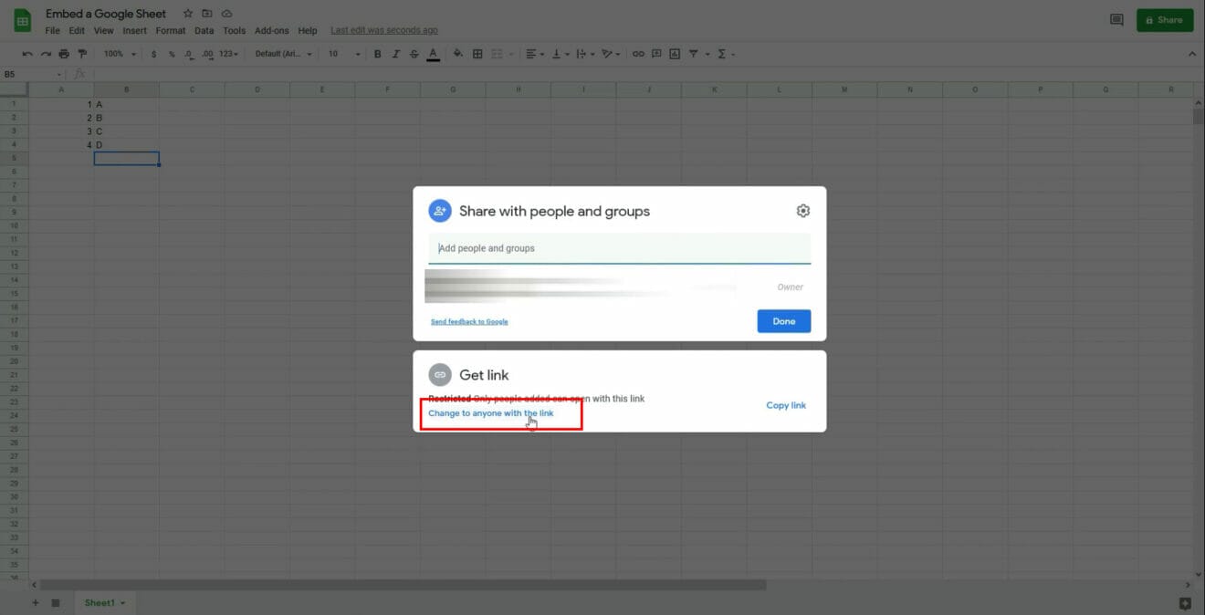This screenshot has width=1205, height=615.
Task: Click Change to anyone with the link
Action: pos(491,412)
